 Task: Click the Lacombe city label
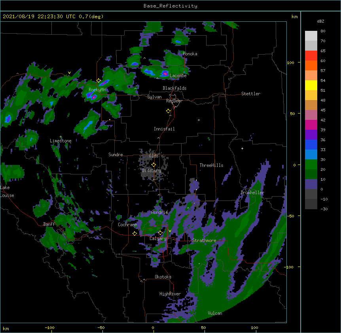tap(178, 76)
